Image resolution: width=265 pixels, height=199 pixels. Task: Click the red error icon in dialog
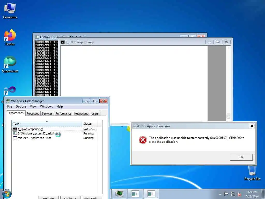[x=143, y=140]
